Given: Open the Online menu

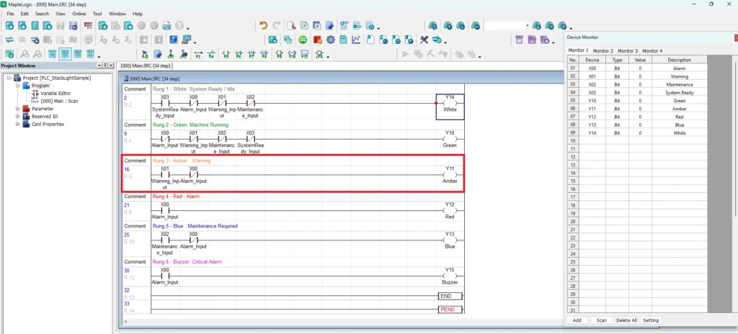Looking at the screenshot, I should [x=79, y=14].
